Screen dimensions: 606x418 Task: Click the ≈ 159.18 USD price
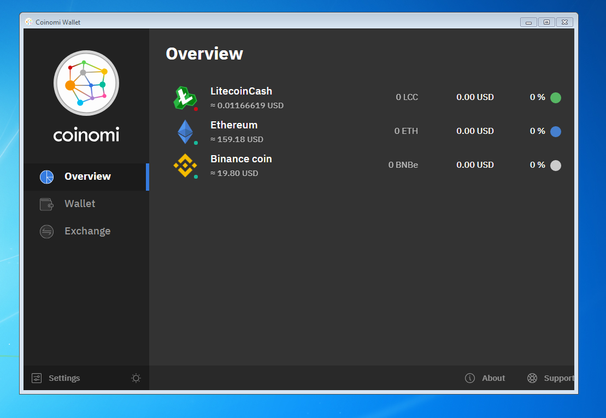coord(237,139)
